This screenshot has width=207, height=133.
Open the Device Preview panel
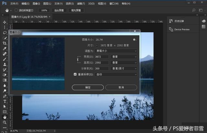(x=179, y=29)
